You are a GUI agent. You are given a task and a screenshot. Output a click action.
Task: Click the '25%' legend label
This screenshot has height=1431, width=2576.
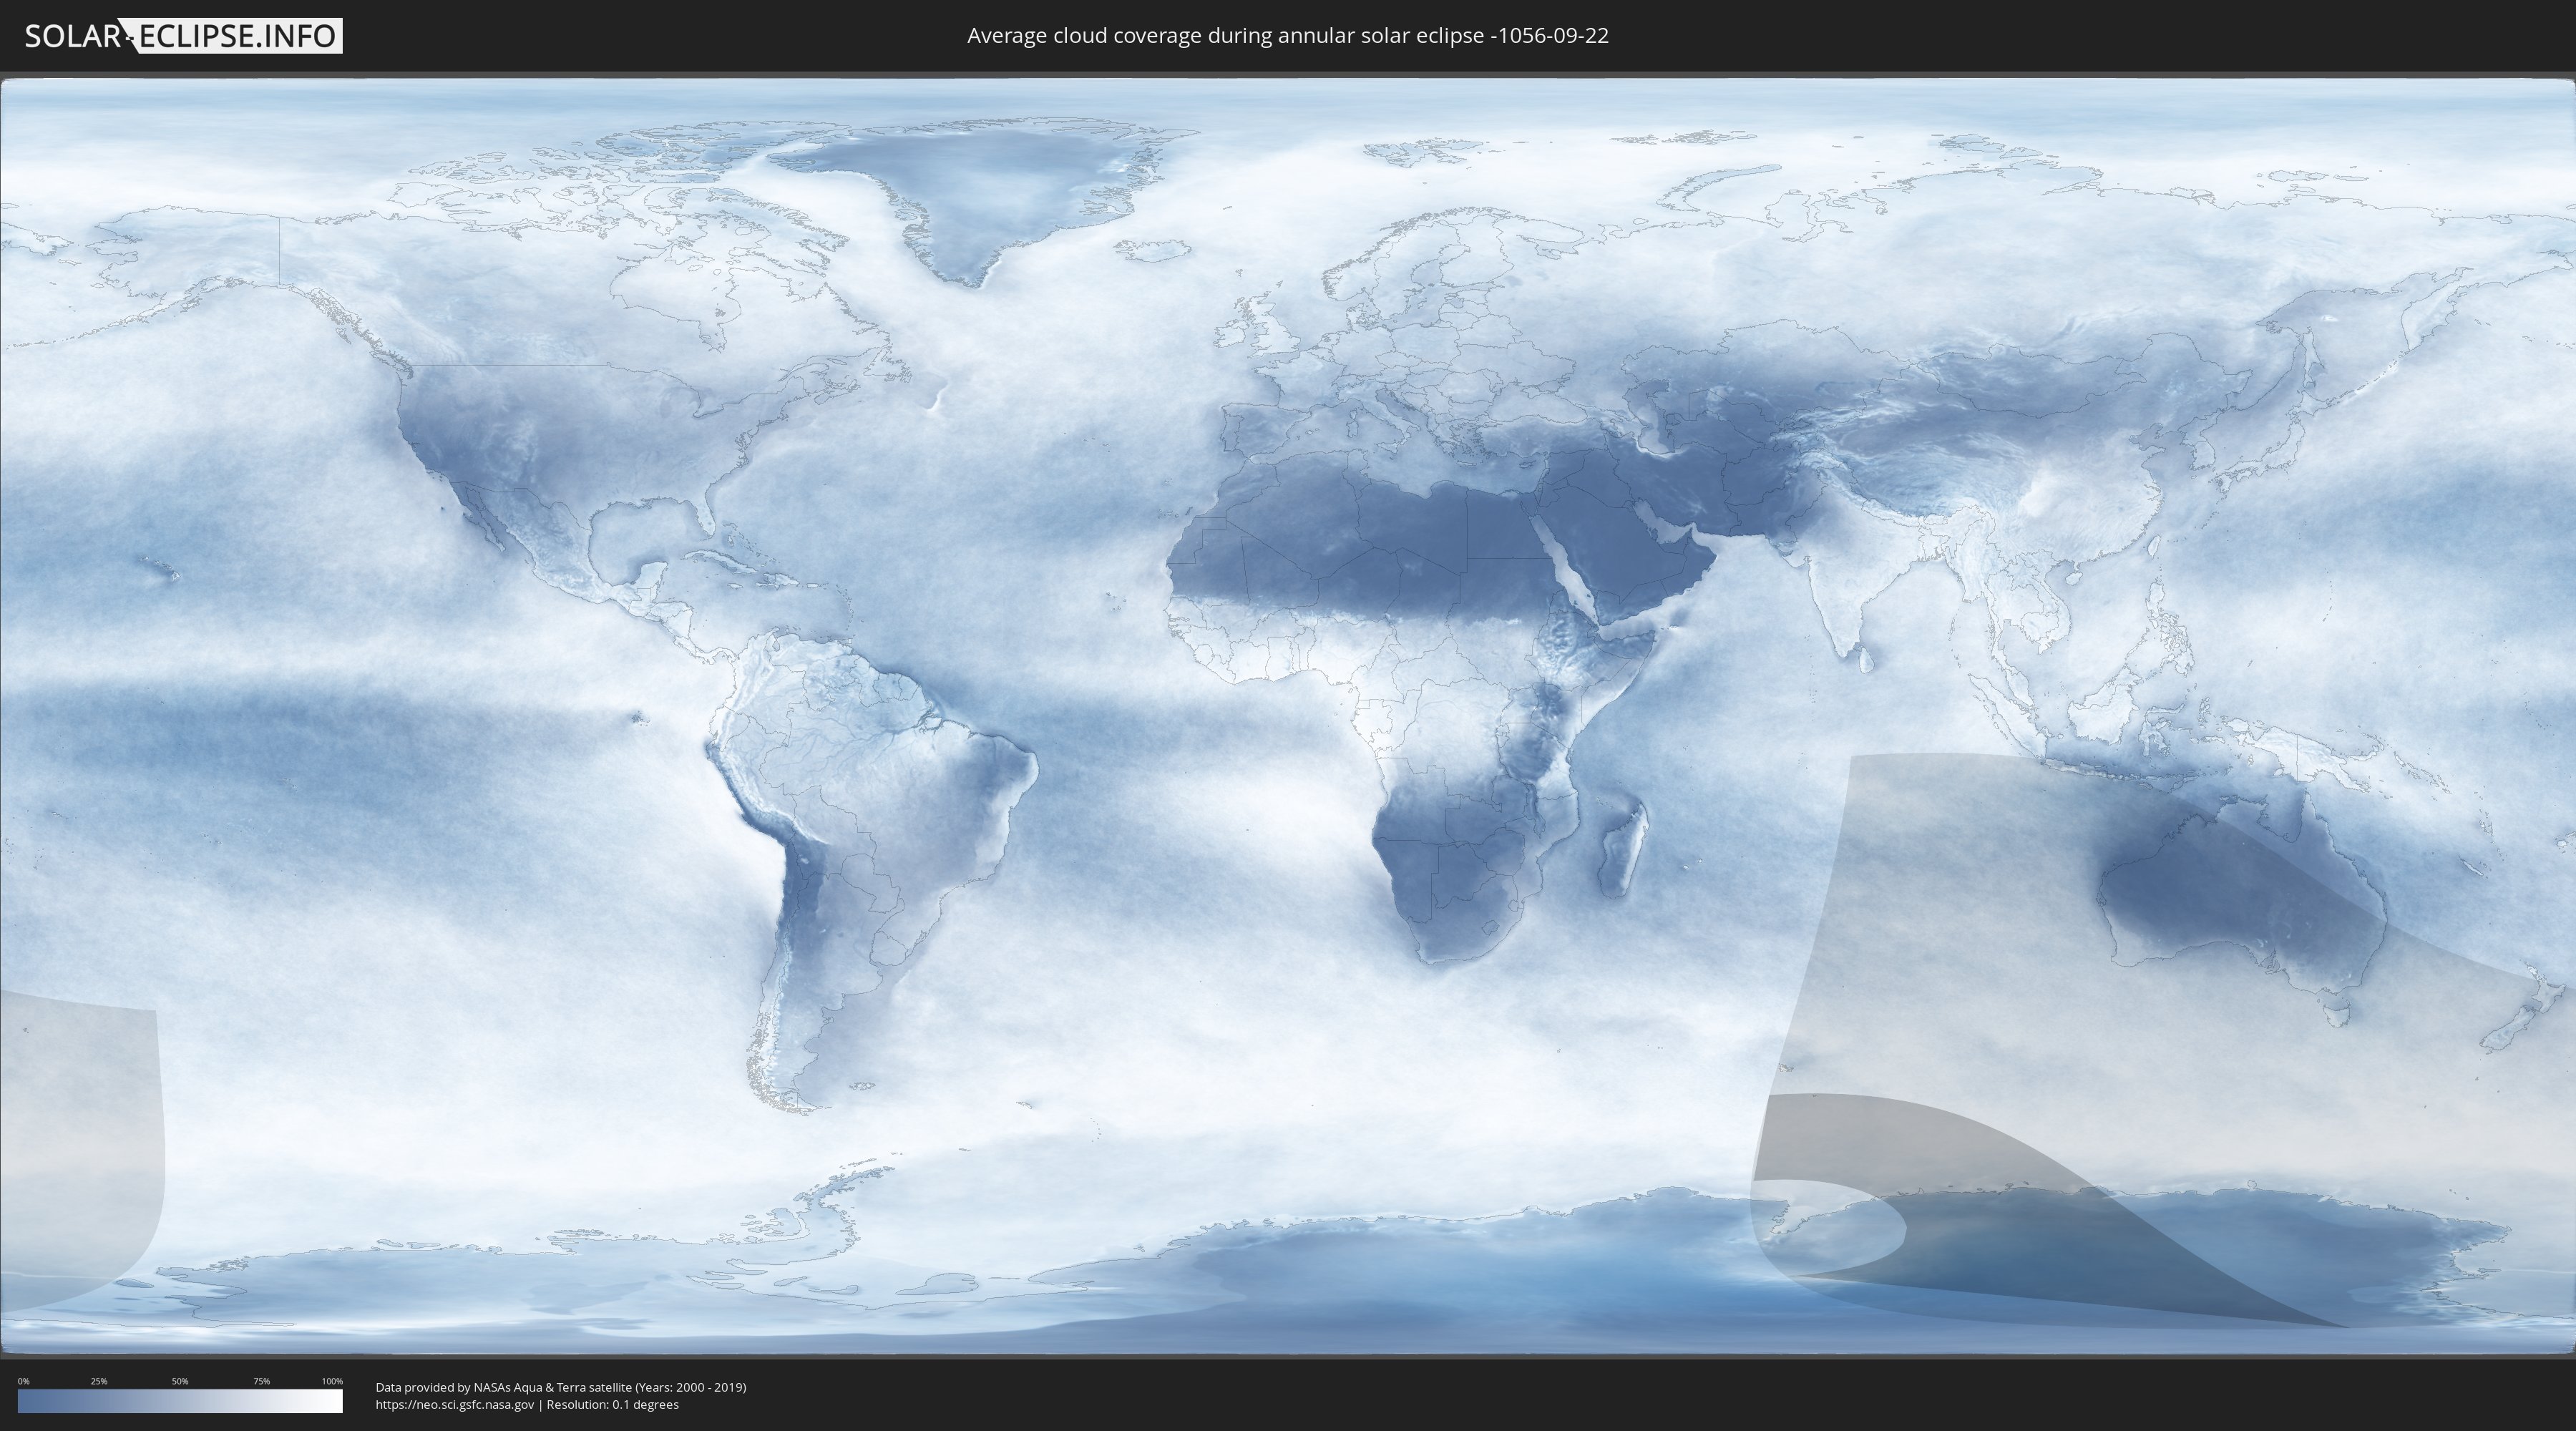tap(99, 1381)
